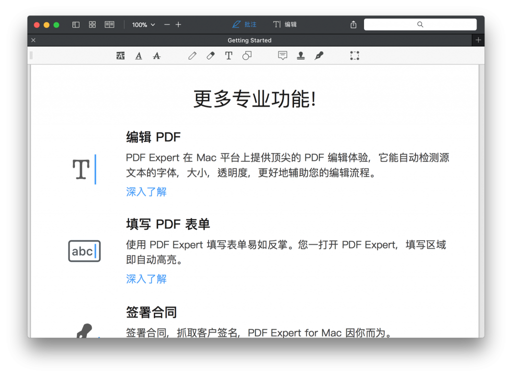Select the pen drawing tool
This screenshot has height=377, width=512.
192,56
